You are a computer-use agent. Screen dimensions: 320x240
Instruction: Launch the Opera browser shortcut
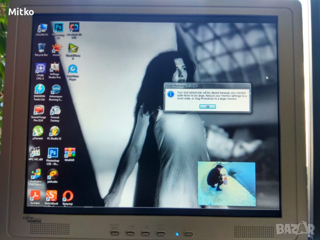(x=68, y=196)
